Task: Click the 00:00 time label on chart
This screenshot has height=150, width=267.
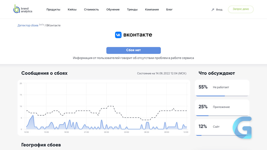Action: click(107, 132)
